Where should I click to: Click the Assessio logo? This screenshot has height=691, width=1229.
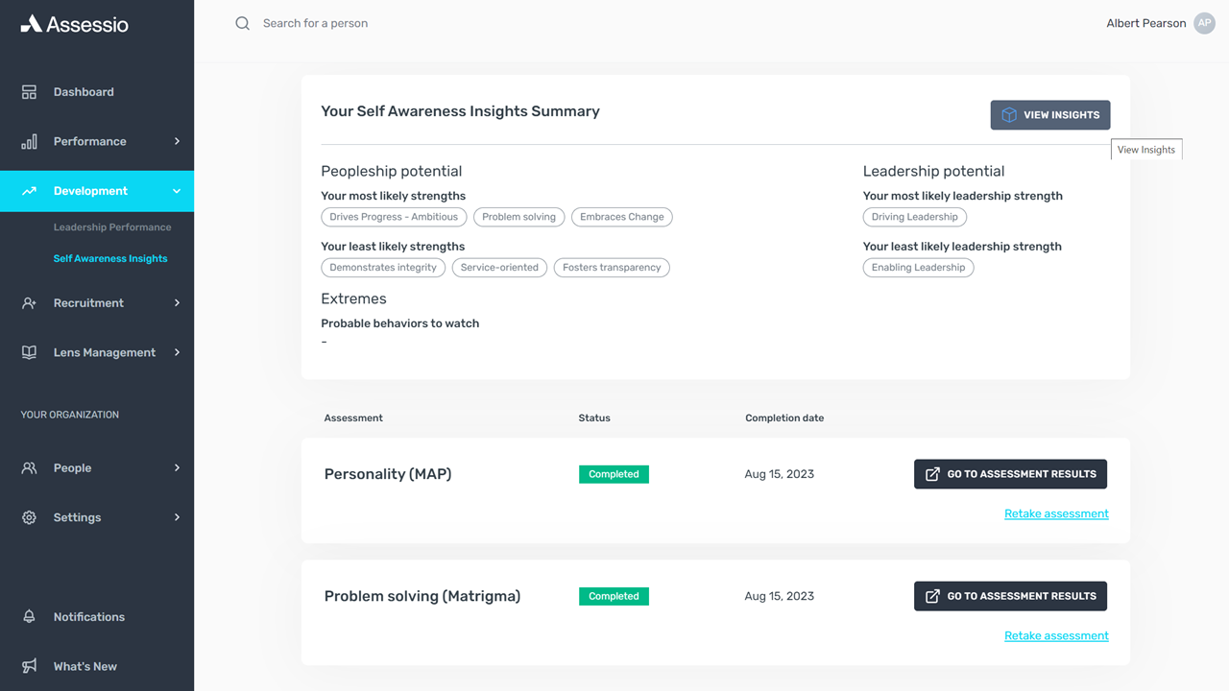click(75, 24)
